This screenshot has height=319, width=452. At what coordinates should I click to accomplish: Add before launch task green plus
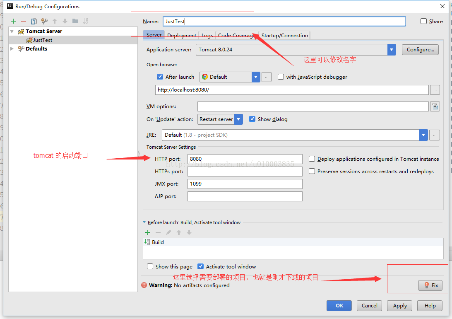[148, 232]
